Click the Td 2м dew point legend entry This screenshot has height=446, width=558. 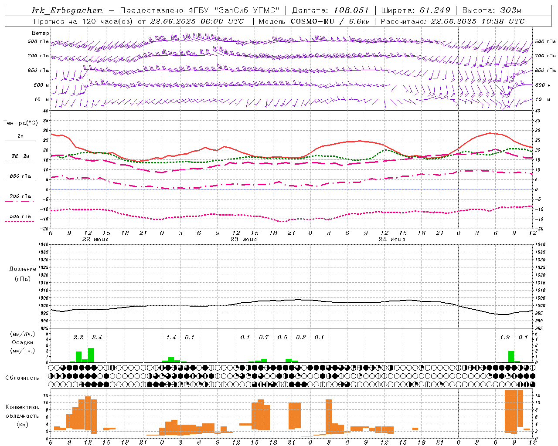pos(20,156)
